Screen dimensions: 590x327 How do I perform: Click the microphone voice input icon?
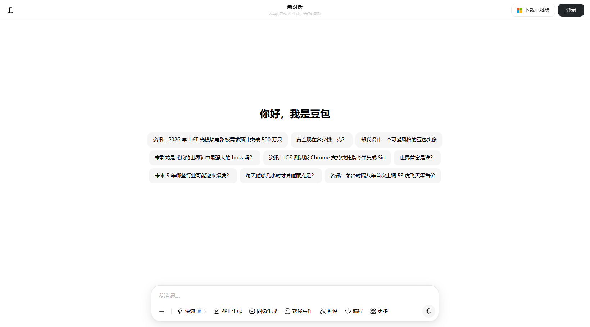click(428, 311)
